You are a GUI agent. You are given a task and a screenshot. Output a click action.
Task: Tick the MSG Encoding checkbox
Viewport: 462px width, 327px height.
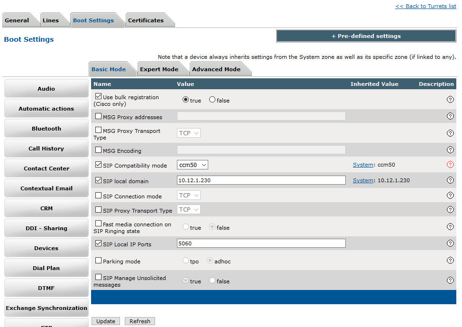(98, 150)
